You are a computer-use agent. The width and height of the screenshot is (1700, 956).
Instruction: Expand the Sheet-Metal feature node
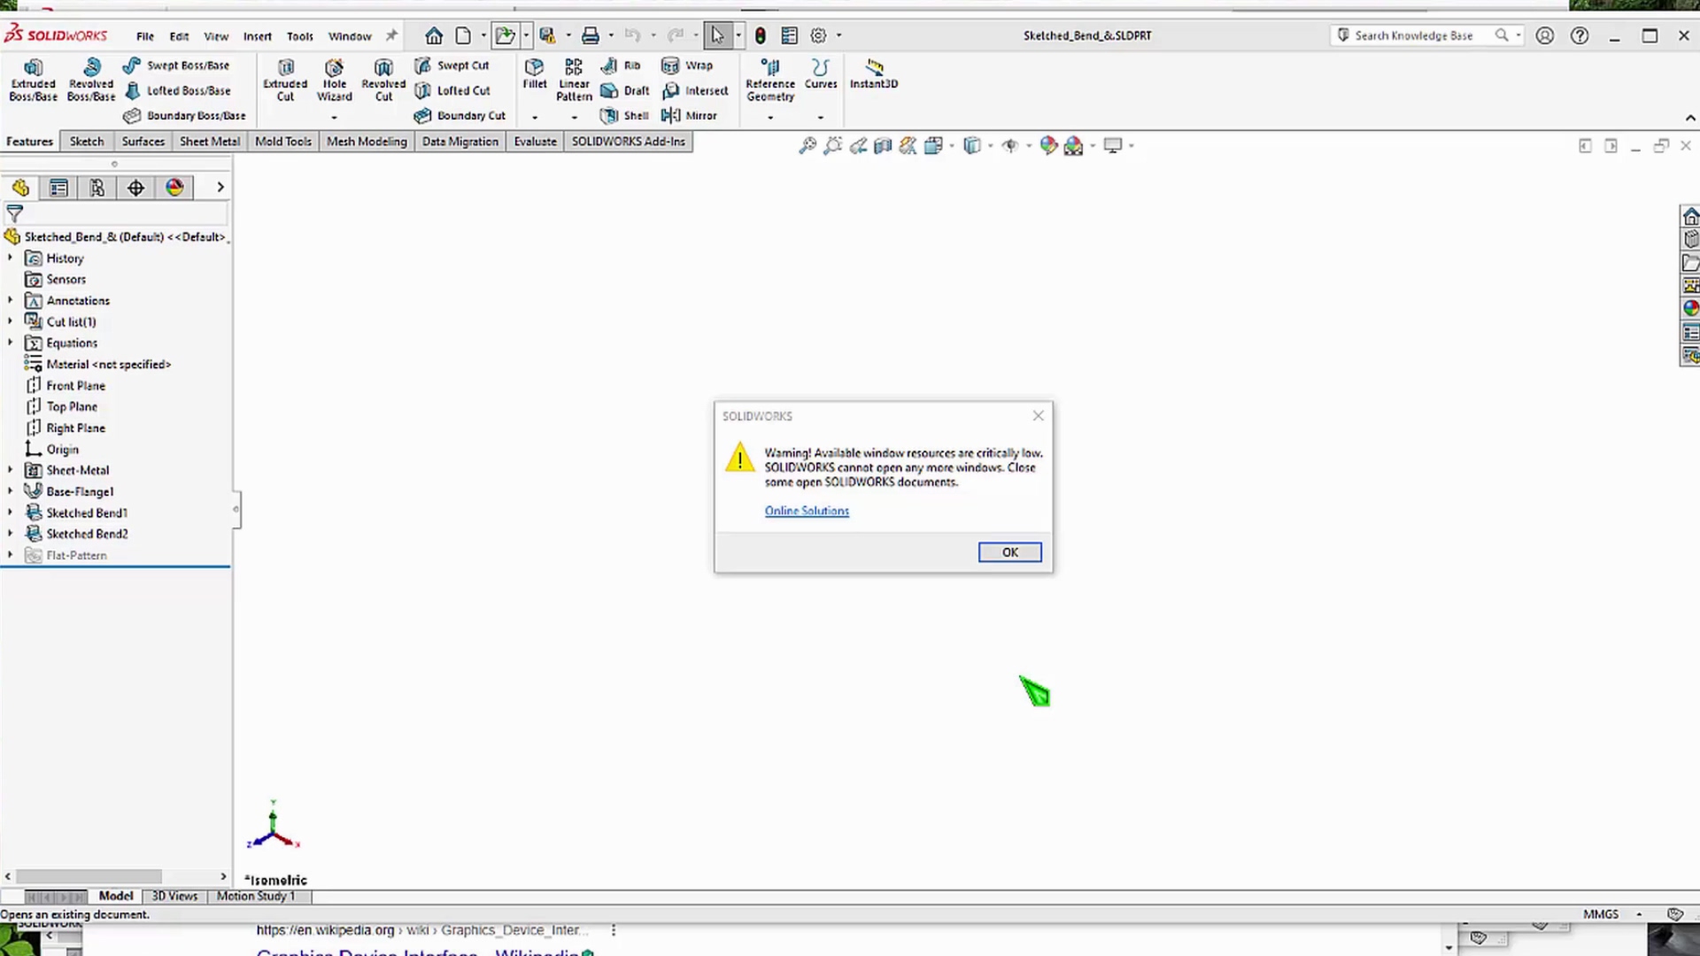point(10,470)
